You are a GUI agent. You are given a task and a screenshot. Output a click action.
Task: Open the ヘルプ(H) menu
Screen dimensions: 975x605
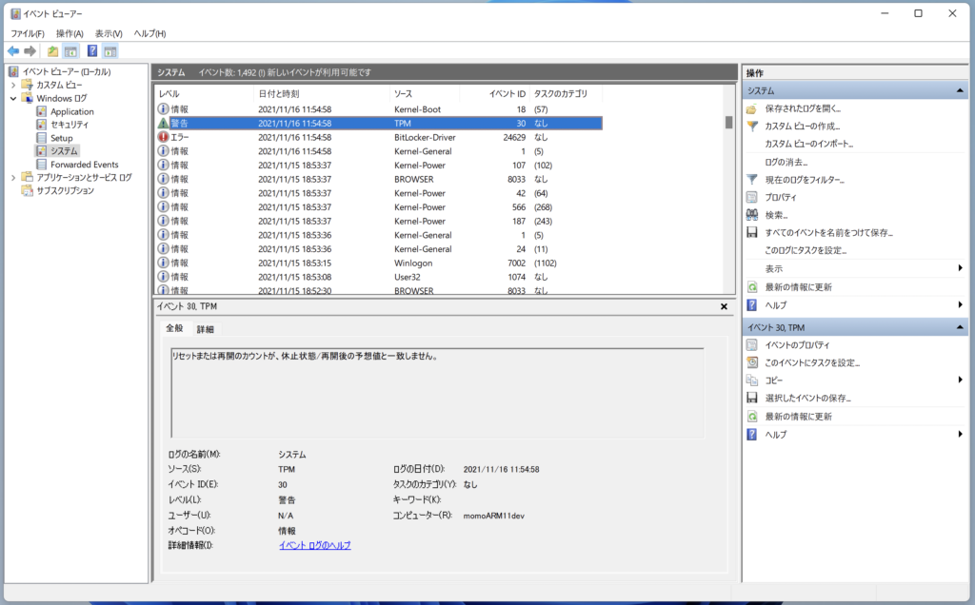149,33
